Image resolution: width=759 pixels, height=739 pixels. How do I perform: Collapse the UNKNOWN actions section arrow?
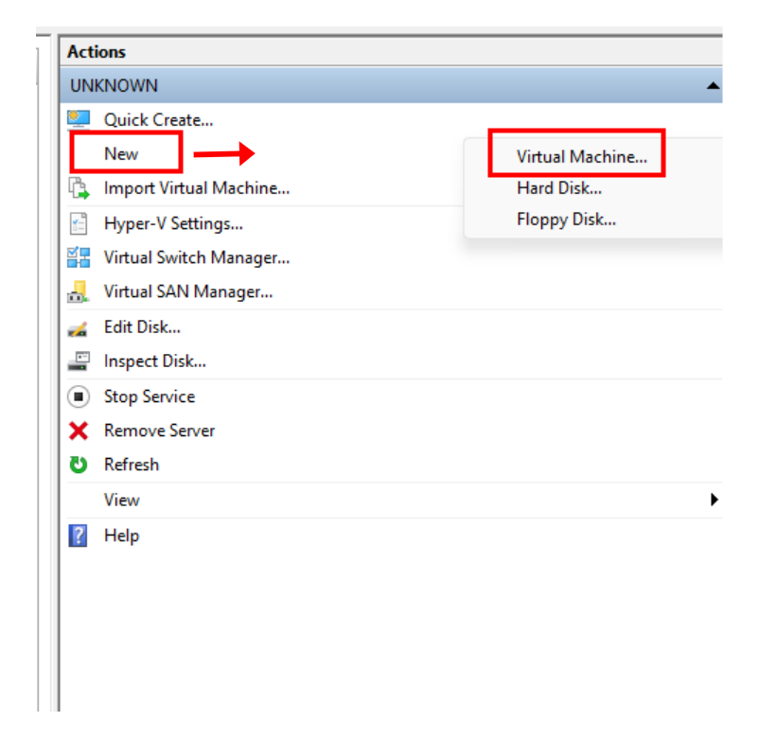tap(712, 86)
